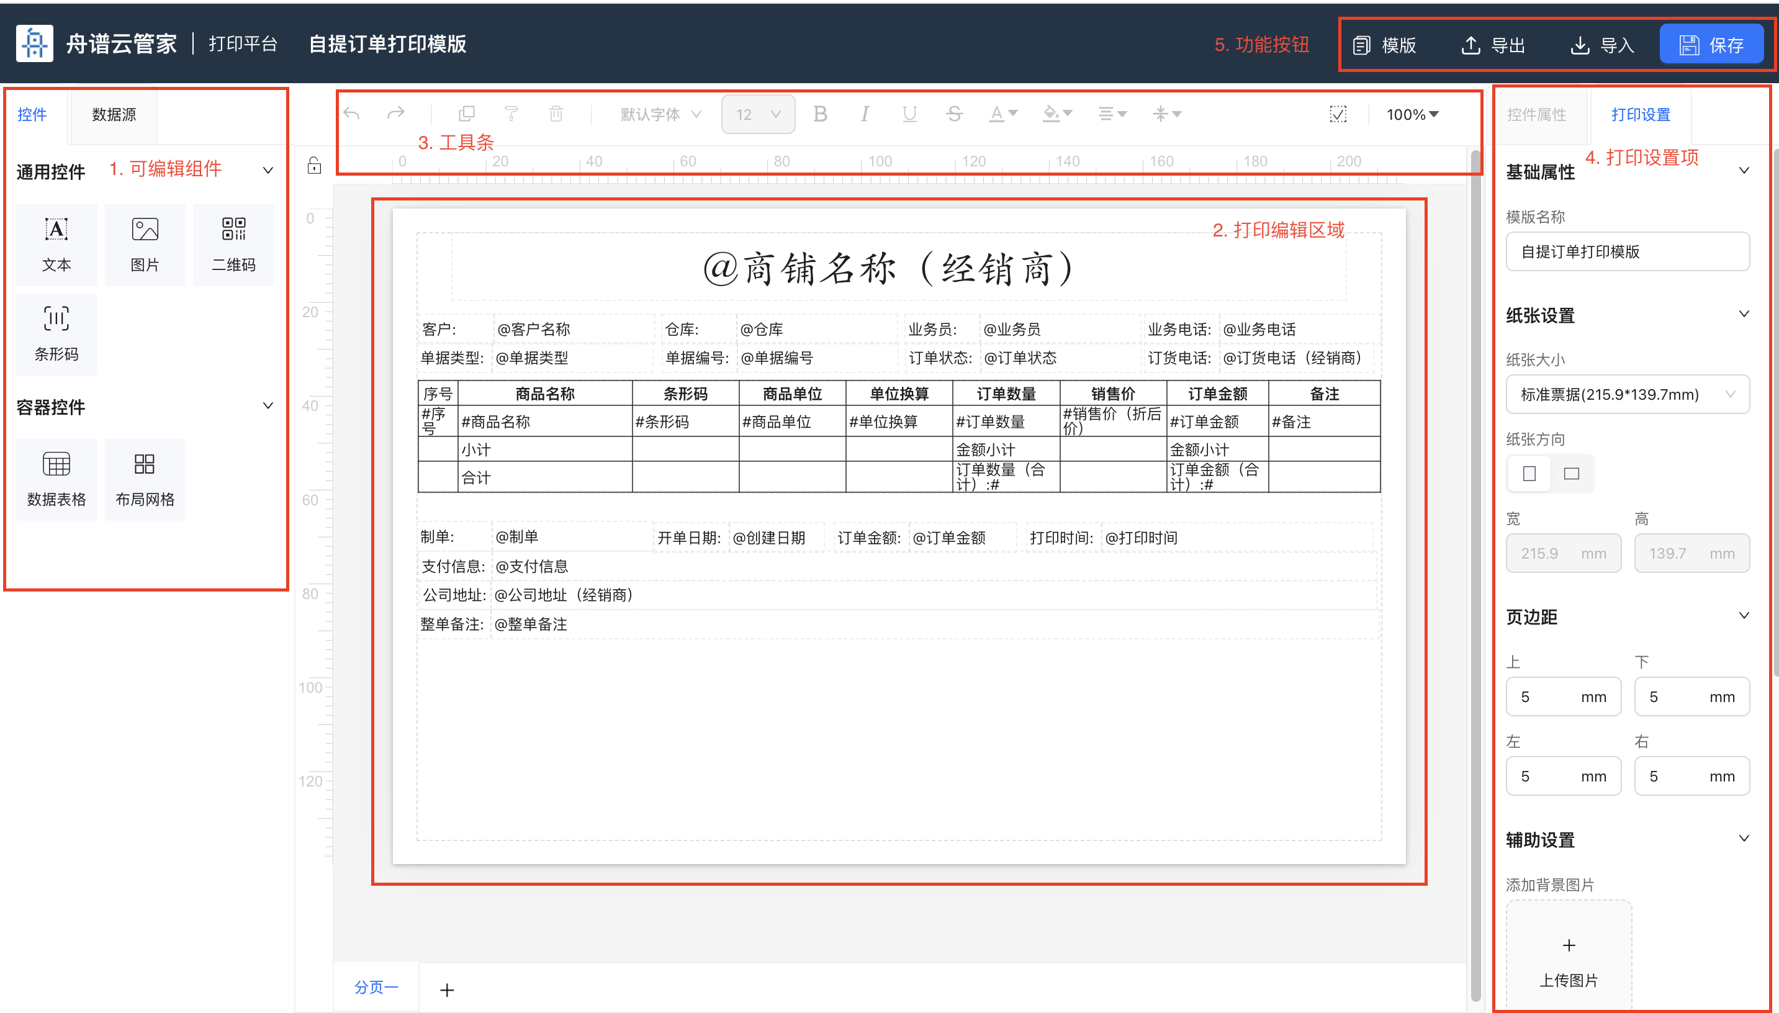Select the Data Table (数据表格) widget
This screenshot has height=1013, width=1779.
[x=56, y=479]
